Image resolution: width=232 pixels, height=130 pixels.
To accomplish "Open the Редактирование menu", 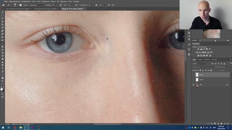I will (14, 1).
